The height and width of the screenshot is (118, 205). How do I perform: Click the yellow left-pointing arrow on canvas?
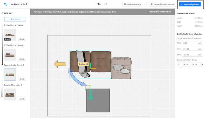[x=60, y=64]
